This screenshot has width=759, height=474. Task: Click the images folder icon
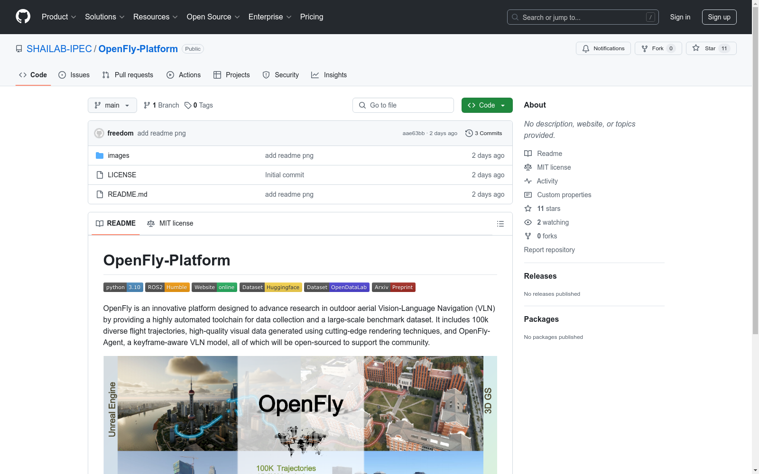(100, 155)
